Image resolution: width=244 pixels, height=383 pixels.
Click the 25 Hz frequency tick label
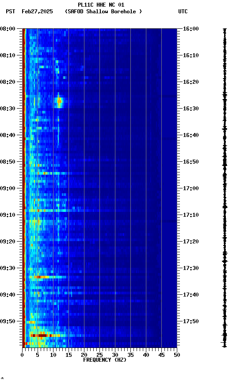99,356
